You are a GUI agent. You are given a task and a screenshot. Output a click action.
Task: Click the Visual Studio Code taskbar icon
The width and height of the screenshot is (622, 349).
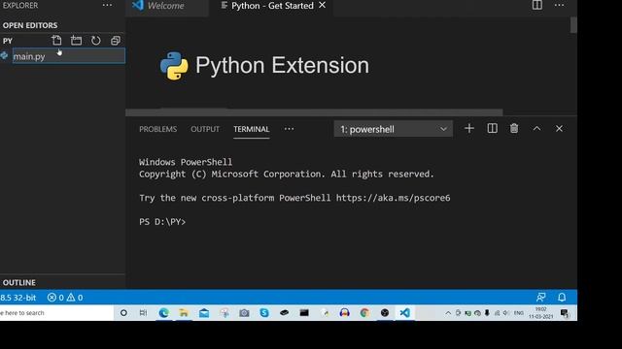pyautogui.click(x=404, y=313)
